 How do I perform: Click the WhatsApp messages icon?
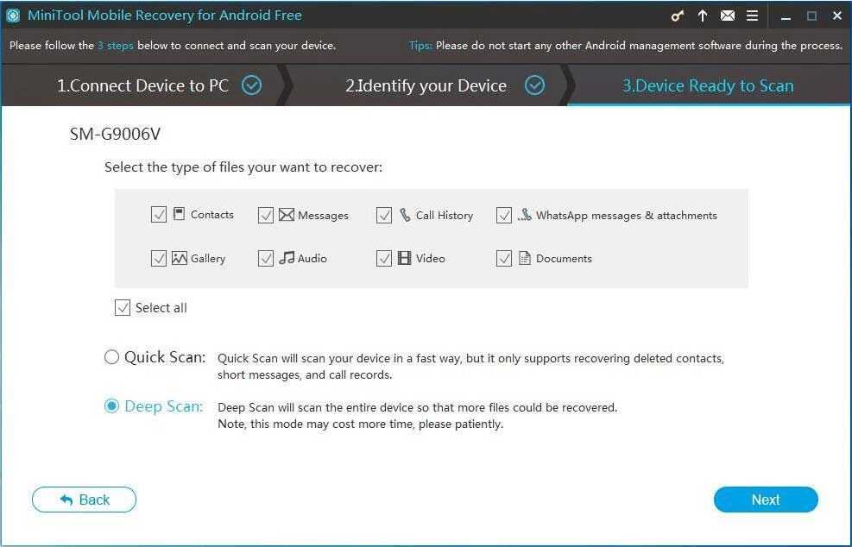525,215
